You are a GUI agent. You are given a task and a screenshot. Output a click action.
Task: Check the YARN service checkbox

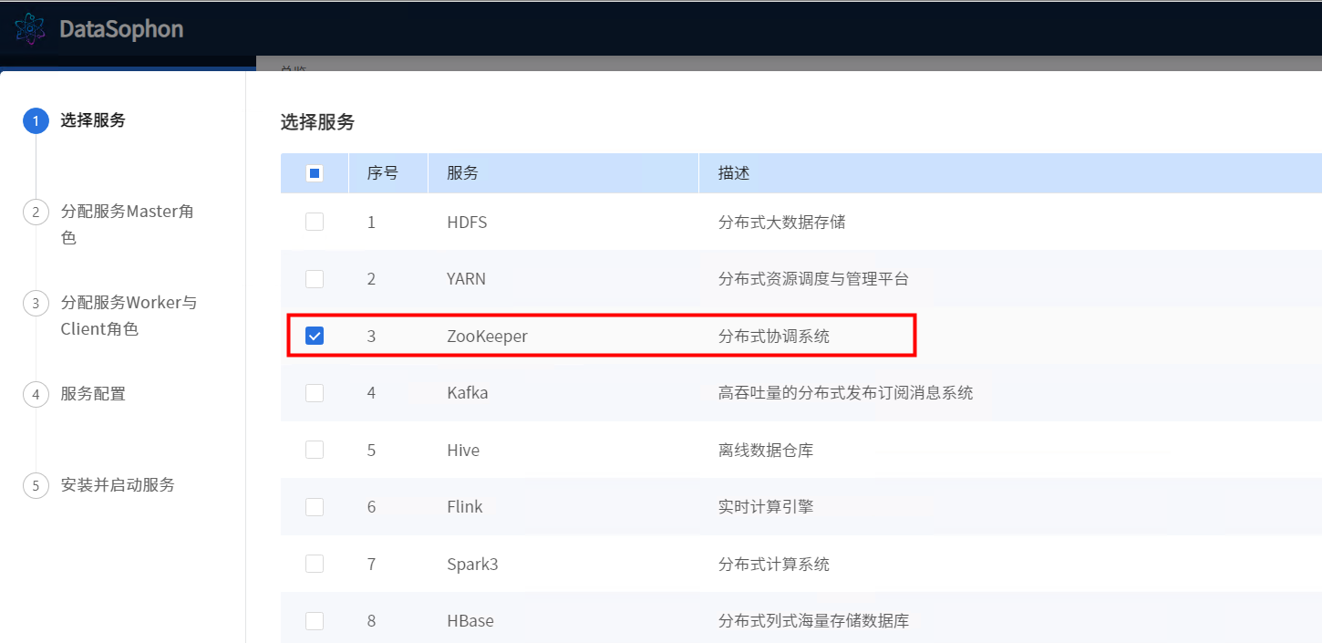315,278
